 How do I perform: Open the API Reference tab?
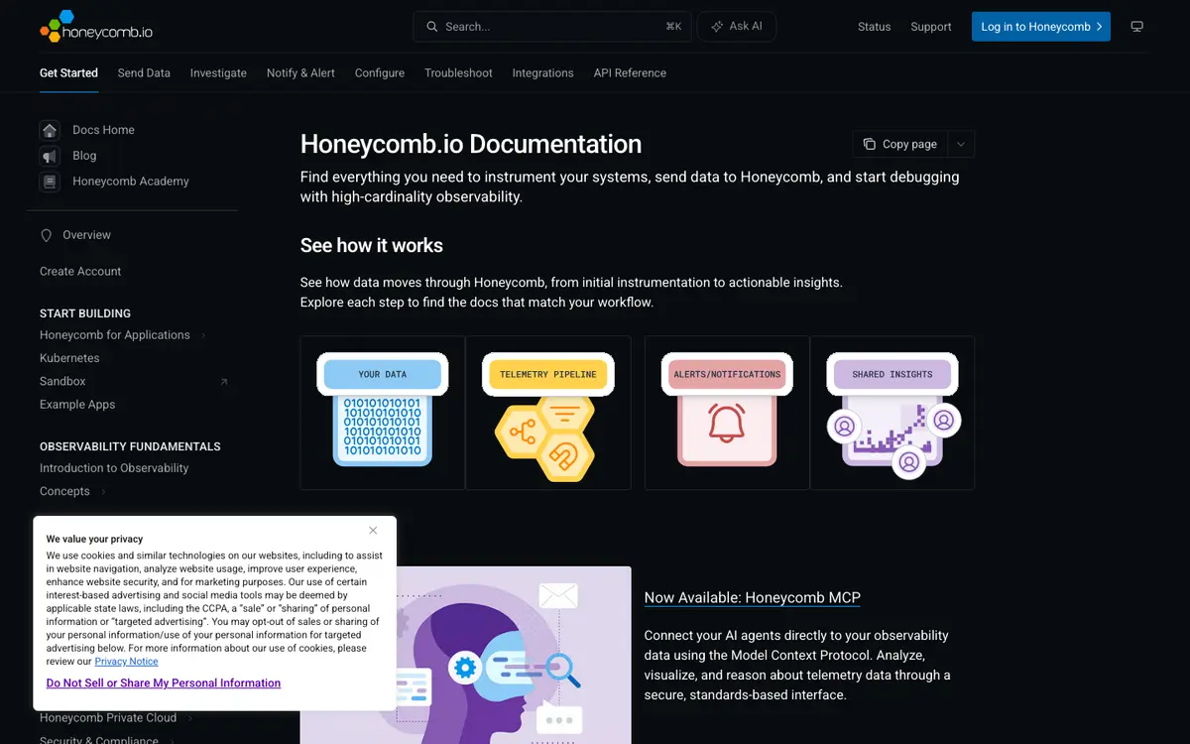click(x=630, y=73)
